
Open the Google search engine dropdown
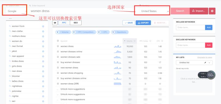(16, 11)
